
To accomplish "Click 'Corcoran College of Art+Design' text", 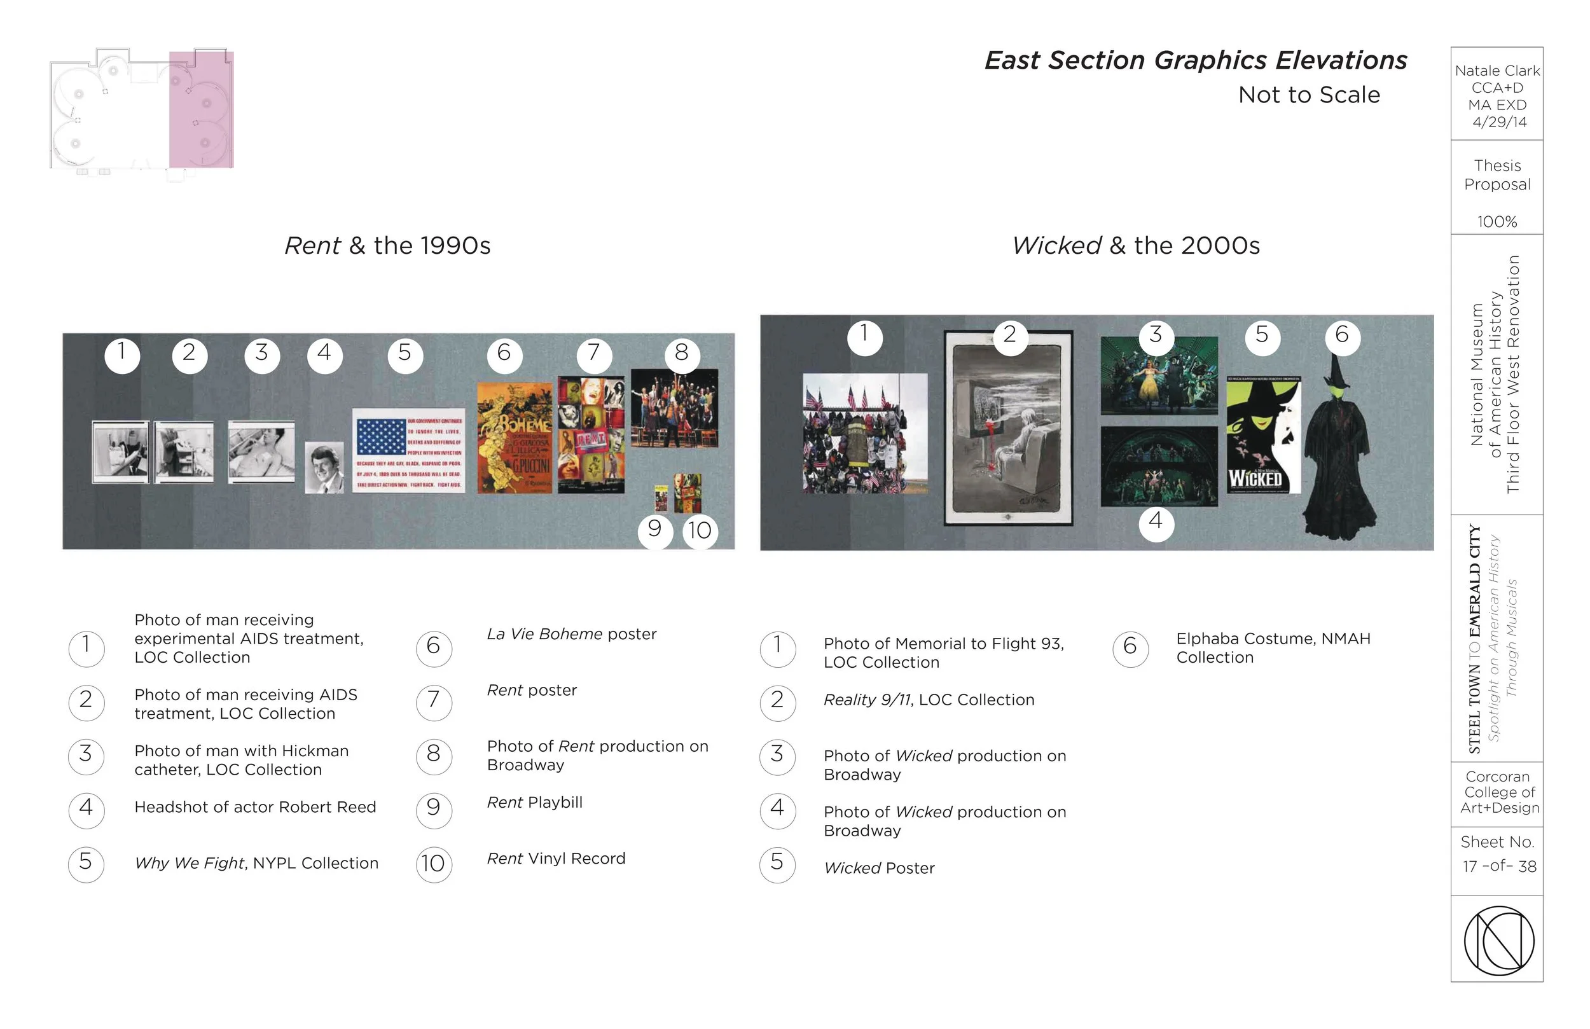I will click(x=1499, y=792).
